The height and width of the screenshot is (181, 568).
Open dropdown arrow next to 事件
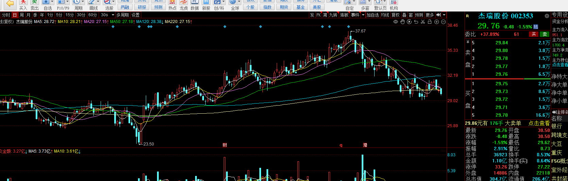363,15
